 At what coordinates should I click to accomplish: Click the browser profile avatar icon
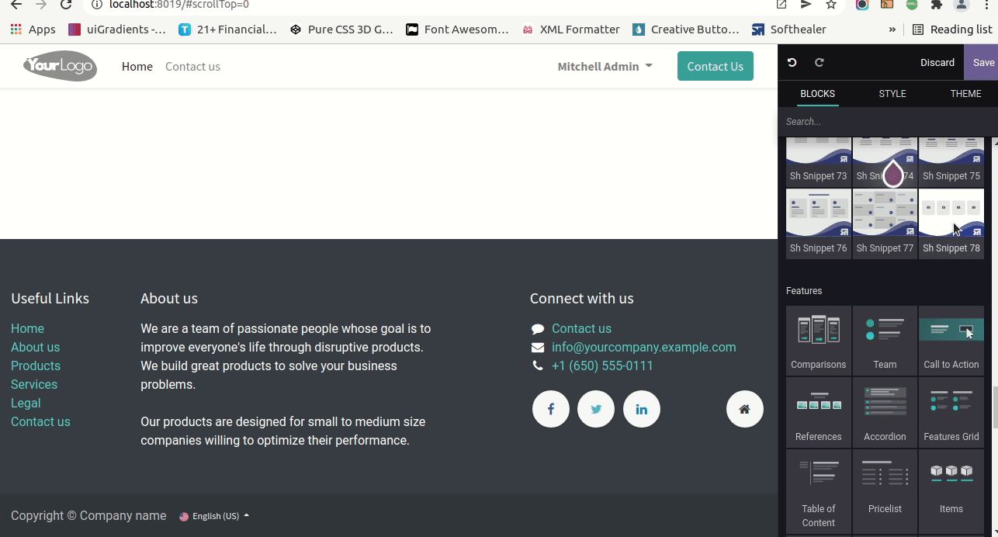pos(962,5)
